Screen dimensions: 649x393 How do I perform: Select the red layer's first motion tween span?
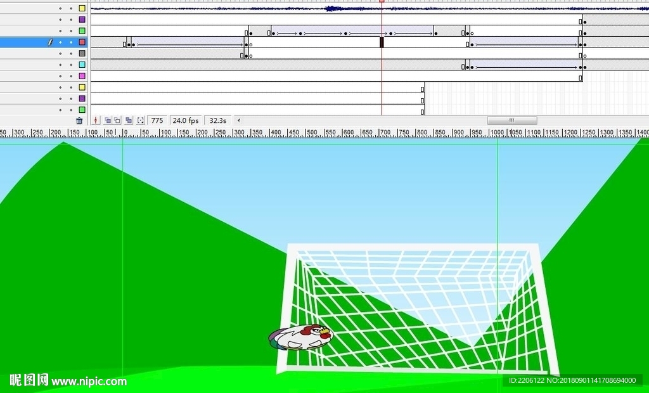(x=188, y=42)
